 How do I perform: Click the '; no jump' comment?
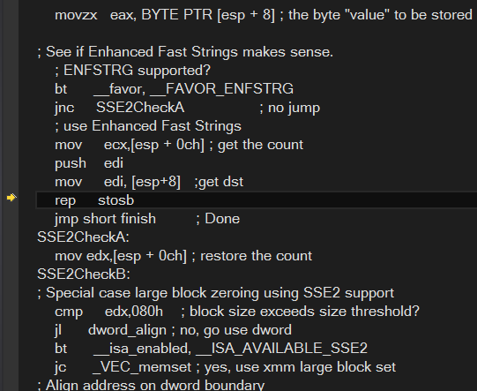pyautogui.click(x=289, y=108)
